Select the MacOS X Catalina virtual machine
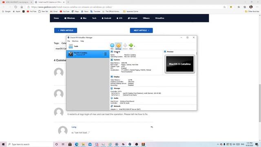 pyautogui.click(x=88, y=54)
